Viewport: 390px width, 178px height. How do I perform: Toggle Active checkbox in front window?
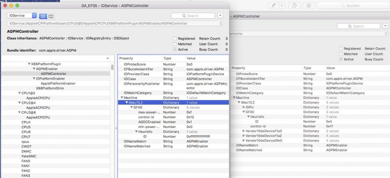[x=175, y=50]
